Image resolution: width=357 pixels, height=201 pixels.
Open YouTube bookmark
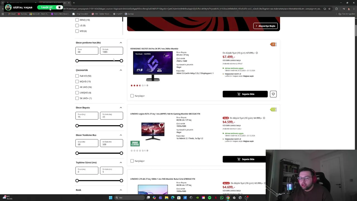coord(22,14)
